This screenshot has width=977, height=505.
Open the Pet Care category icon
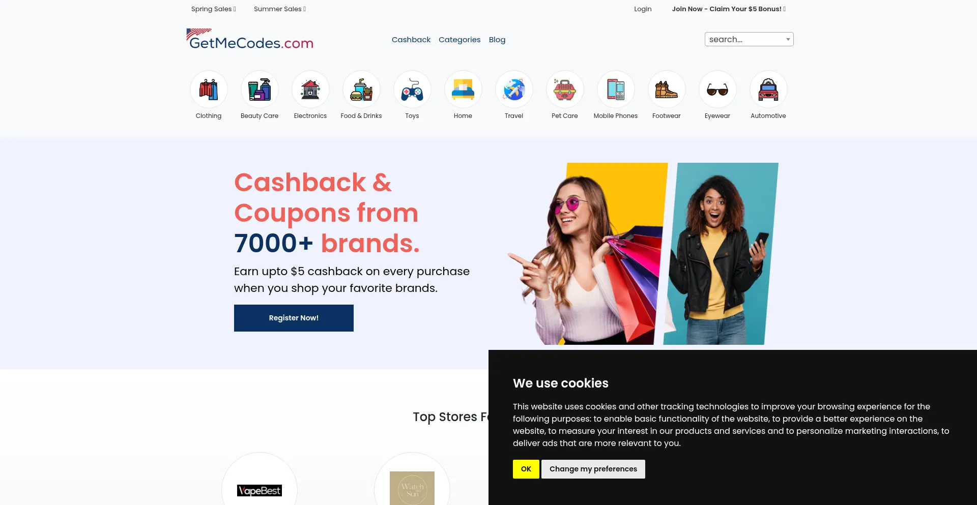[565, 90]
